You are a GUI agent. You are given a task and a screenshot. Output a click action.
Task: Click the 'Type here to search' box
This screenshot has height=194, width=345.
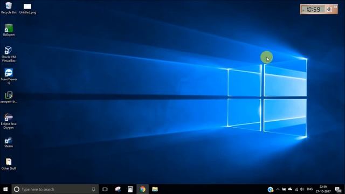coord(55,189)
